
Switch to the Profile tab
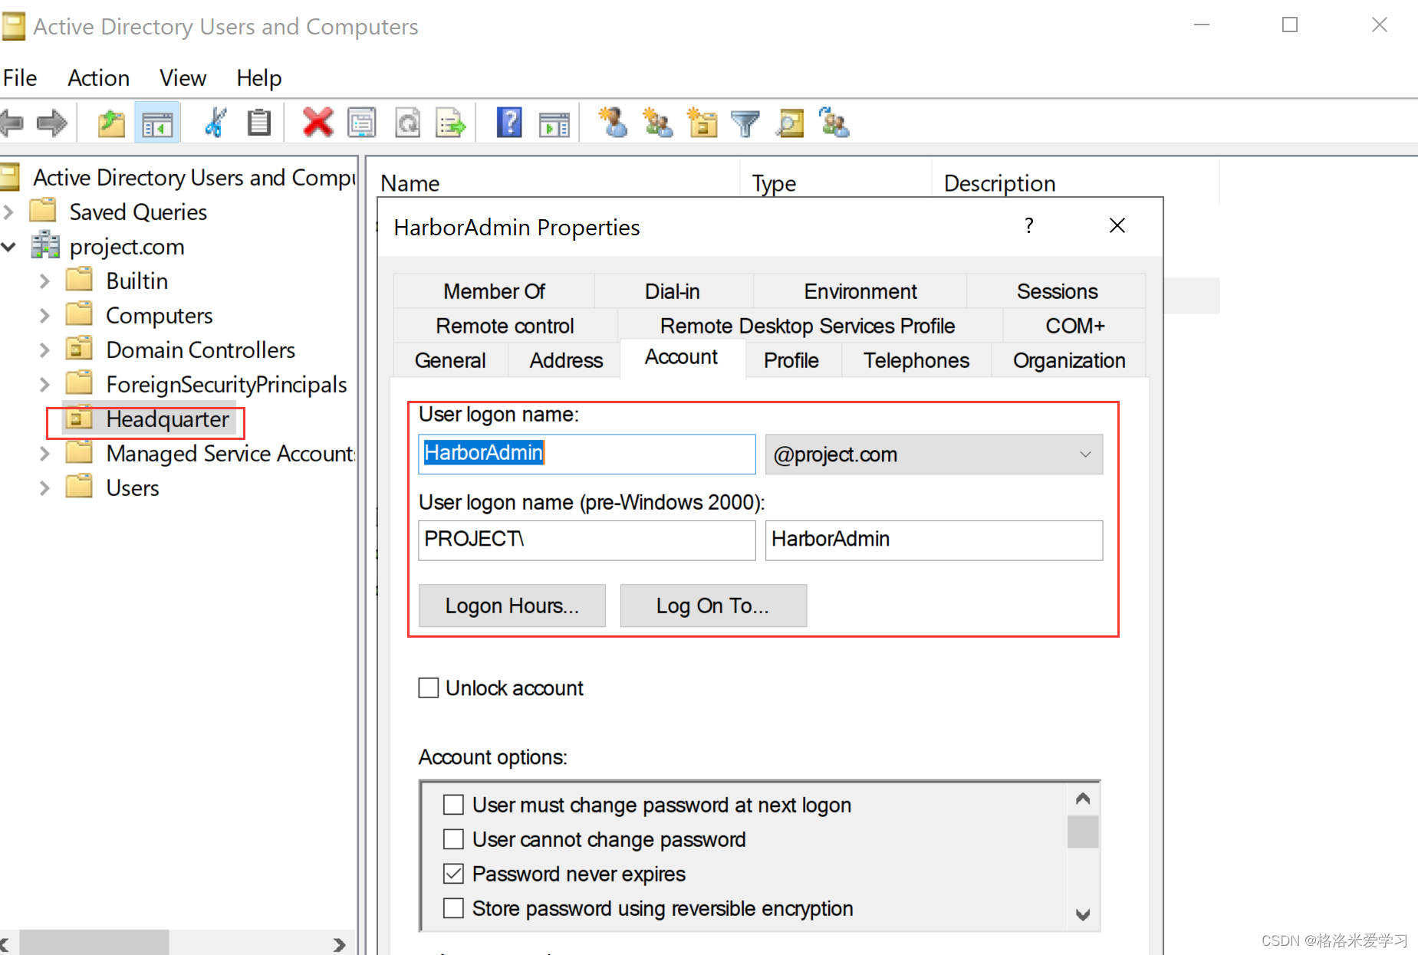(791, 360)
